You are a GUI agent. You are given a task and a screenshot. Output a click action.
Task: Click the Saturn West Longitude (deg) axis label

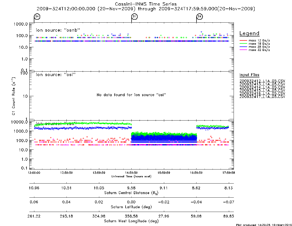pyautogui.click(x=131, y=221)
